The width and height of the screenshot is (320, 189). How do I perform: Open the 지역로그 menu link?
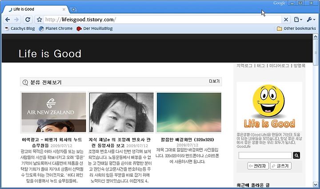(244, 66)
